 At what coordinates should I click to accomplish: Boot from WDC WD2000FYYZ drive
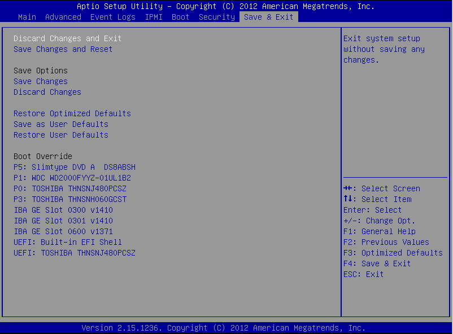[72, 178]
